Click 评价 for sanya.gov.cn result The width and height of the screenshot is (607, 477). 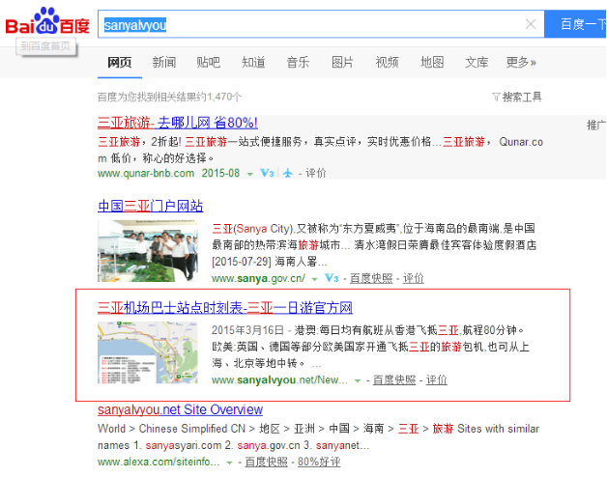click(414, 278)
